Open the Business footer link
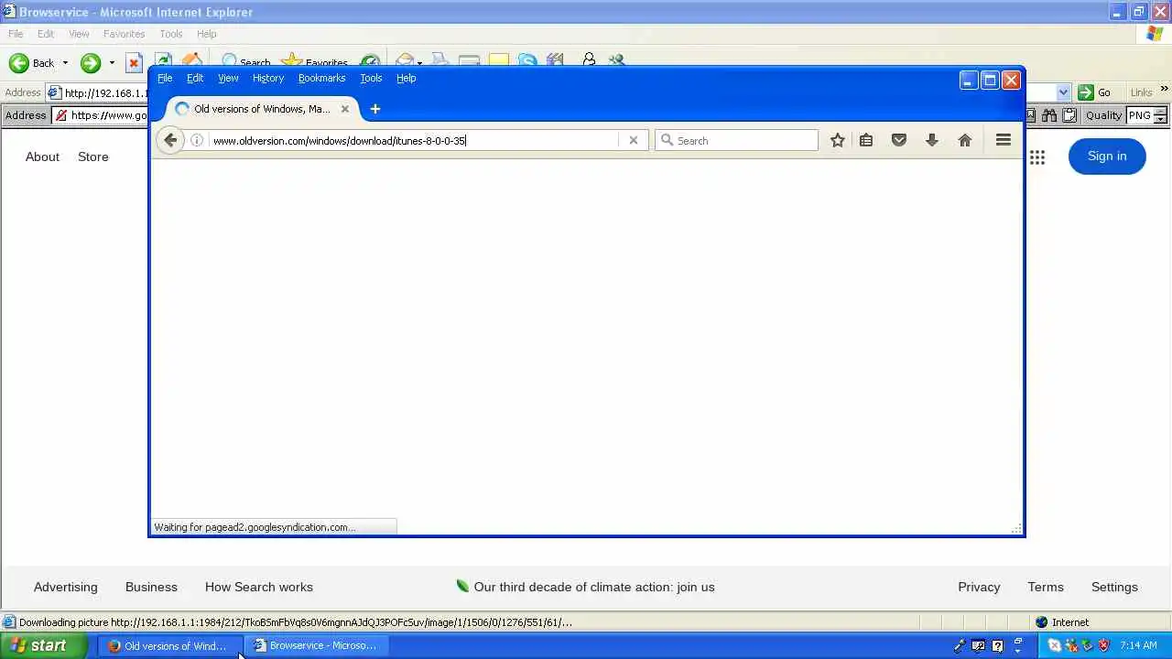 pos(151,587)
